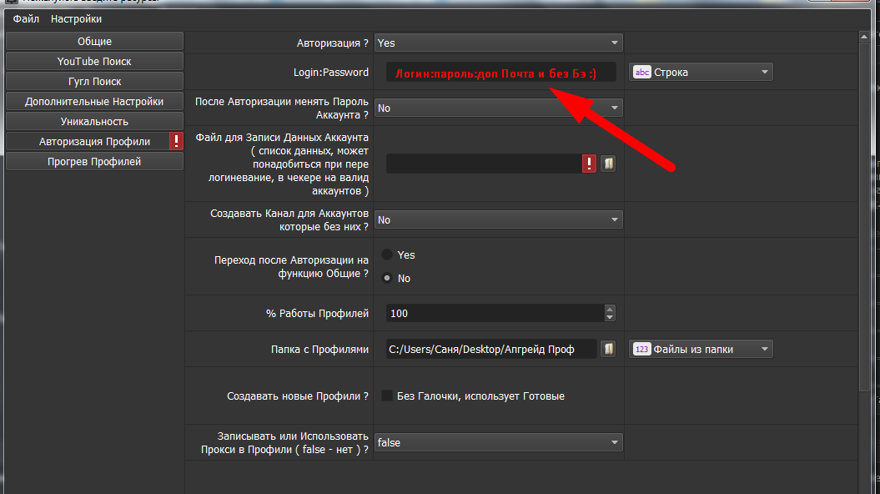Open the Файл menu
The width and height of the screenshot is (880, 494).
[27, 18]
